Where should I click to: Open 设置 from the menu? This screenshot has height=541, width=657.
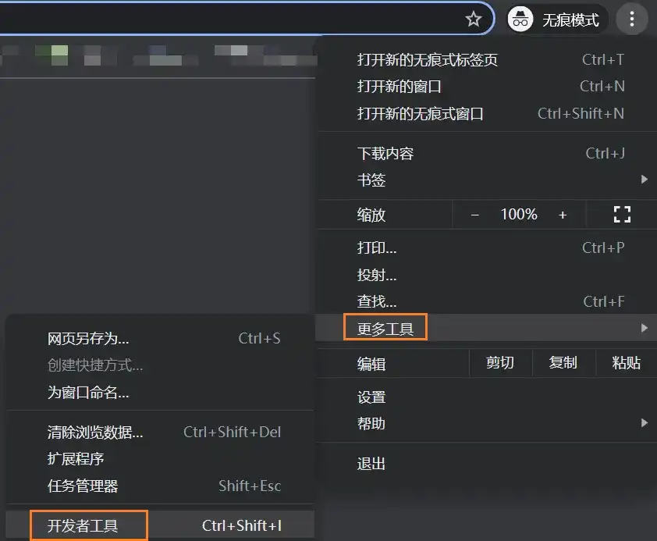tap(371, 397)
